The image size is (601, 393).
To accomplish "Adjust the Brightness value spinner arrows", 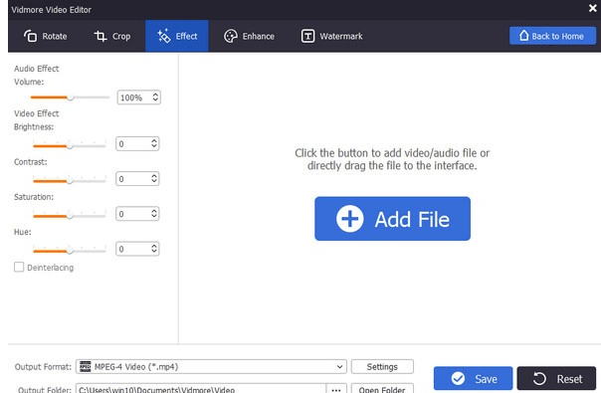I will [153, 143].
